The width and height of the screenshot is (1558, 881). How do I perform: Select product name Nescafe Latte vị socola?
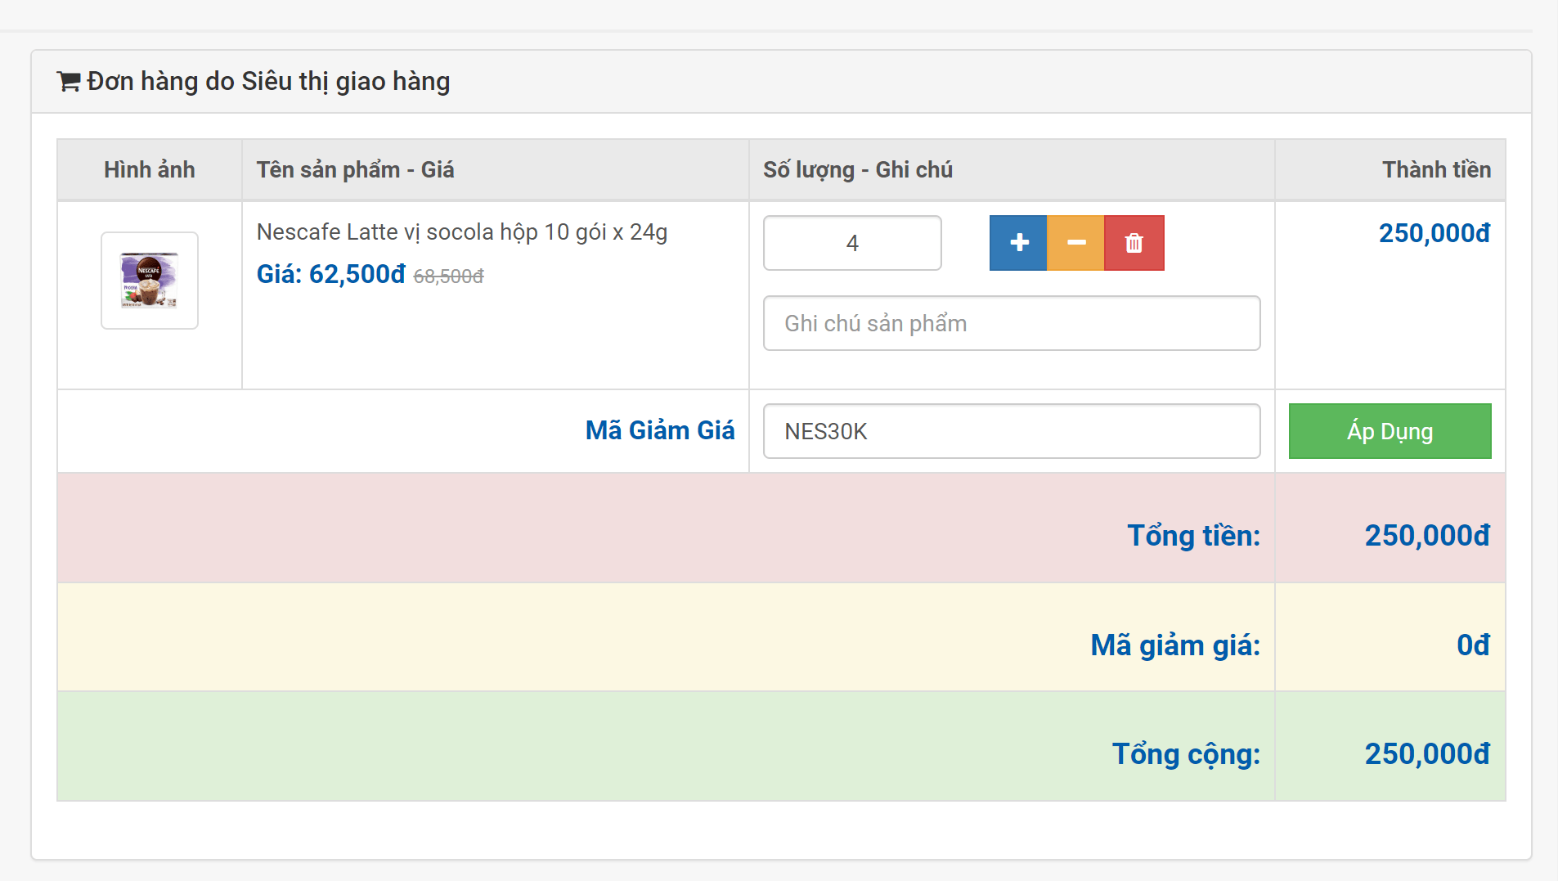[462, 232]
